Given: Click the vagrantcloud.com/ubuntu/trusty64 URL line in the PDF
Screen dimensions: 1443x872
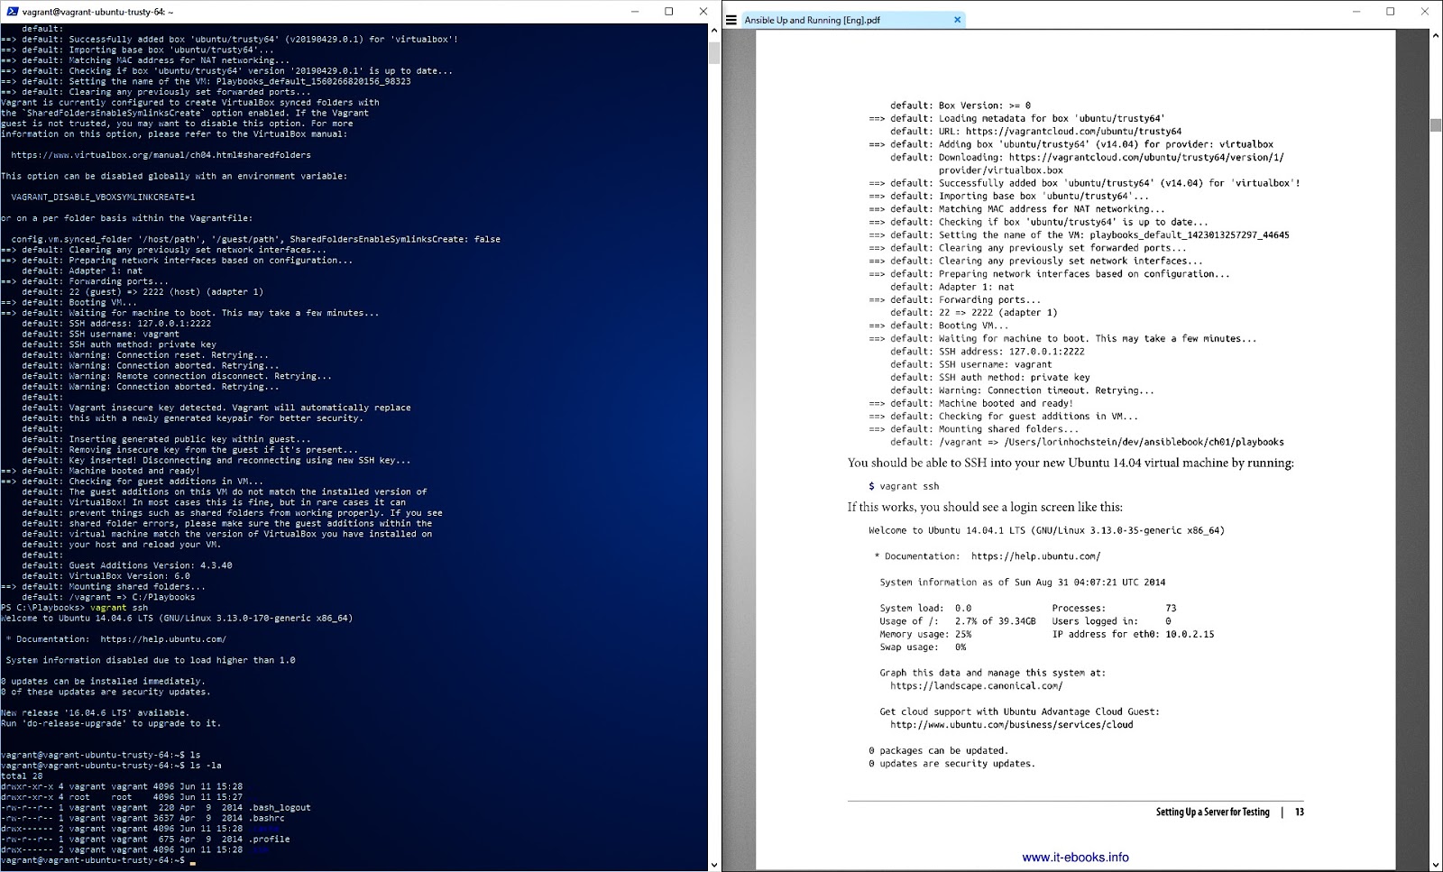Looking at the screenshot, I should coord(1035,132).
